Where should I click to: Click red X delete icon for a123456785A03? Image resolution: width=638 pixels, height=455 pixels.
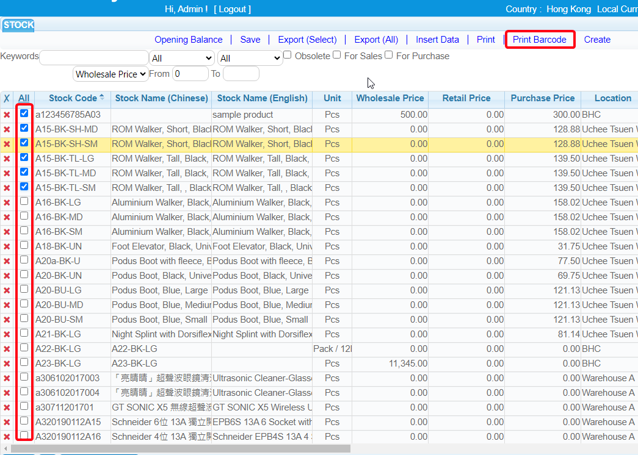(x=7, y=115)
